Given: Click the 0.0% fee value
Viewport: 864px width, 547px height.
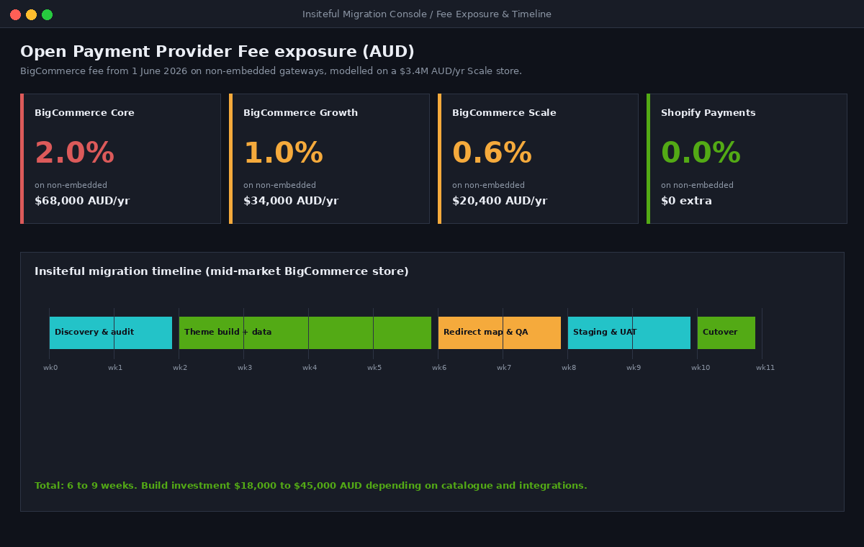Looking at the screenshot, I should 701,153.
